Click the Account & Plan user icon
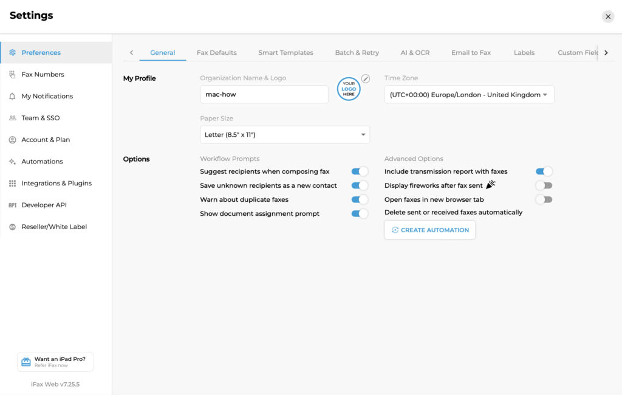Viewport: 622px width, 395px height. tap(12, 140)
